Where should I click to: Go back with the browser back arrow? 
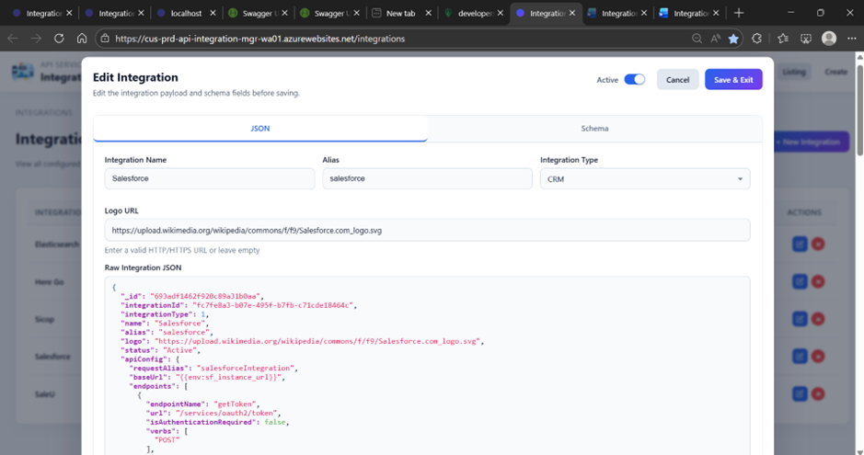pyautogui.click(x=13, y=39)
